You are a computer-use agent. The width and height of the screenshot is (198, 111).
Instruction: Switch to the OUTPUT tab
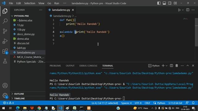[70, 66]
